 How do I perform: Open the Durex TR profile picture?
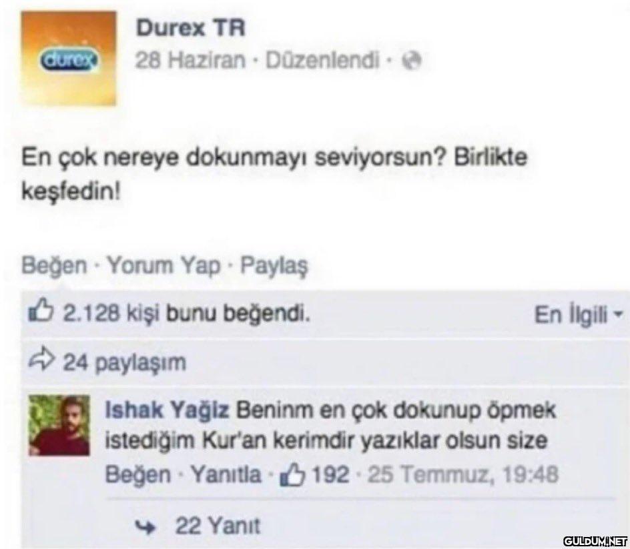69,58
